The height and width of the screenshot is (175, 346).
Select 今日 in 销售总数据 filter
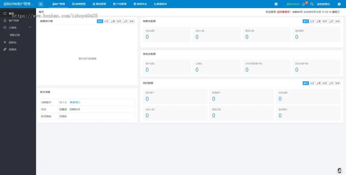point(312,21)
